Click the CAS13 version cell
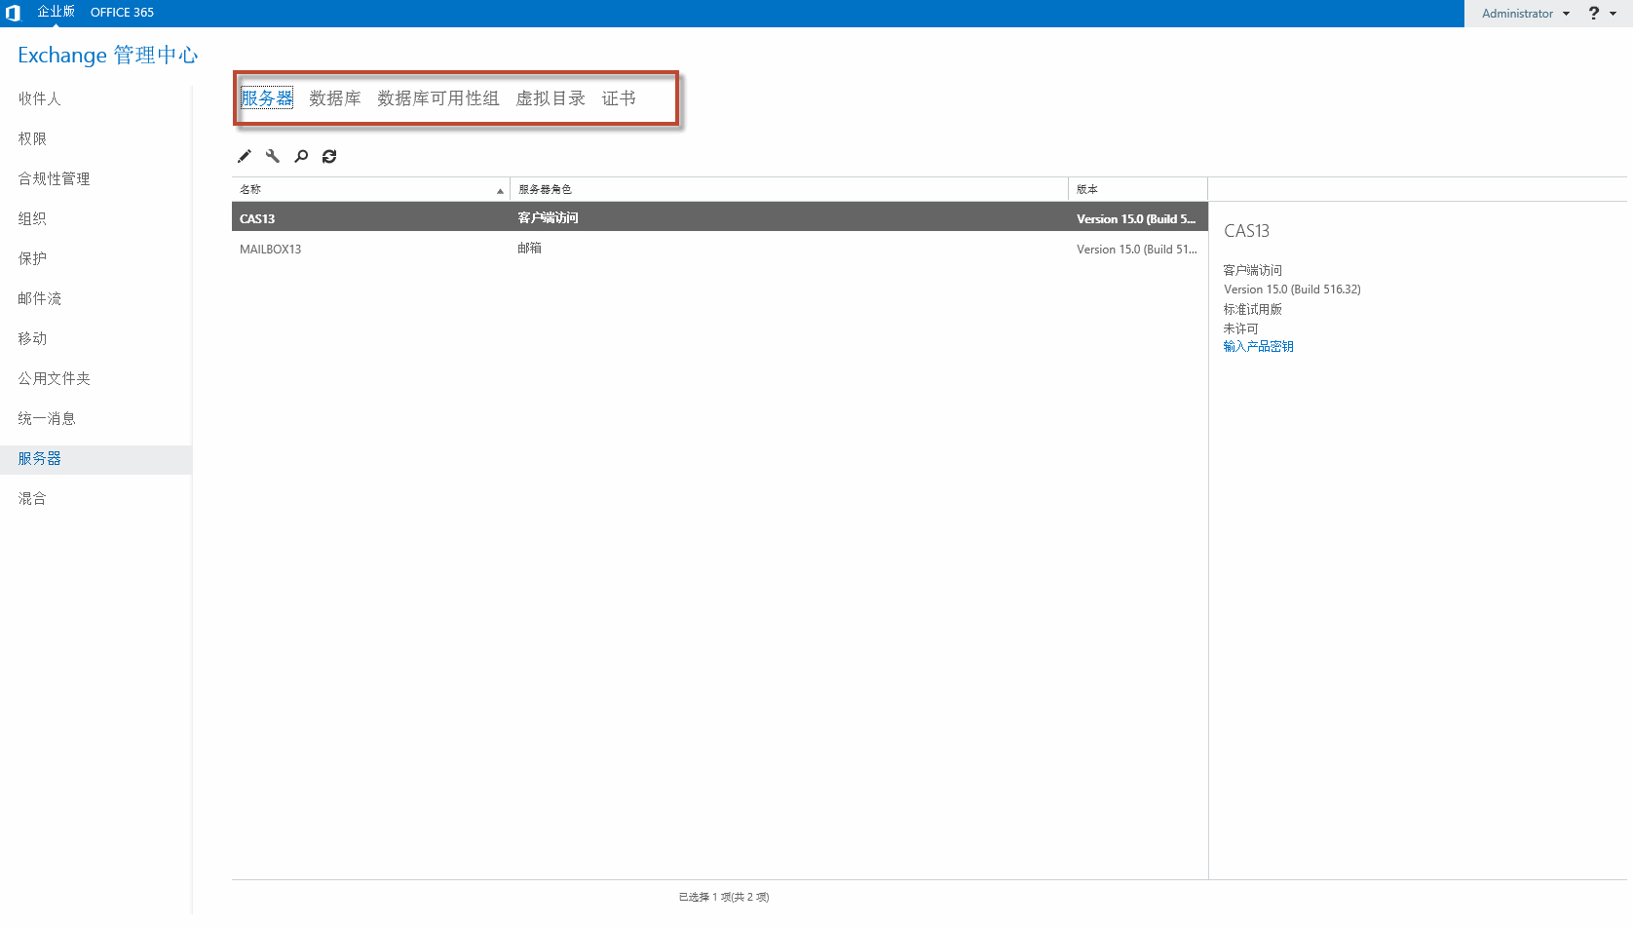The image size is (1633, 927). pos(1136,219)
